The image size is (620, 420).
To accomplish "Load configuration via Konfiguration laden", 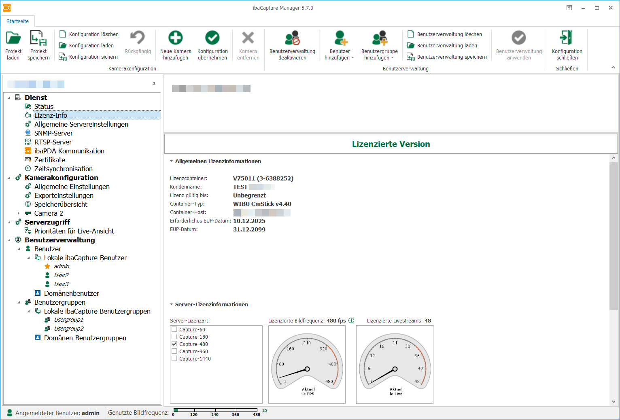I will (x=87, y=46).
